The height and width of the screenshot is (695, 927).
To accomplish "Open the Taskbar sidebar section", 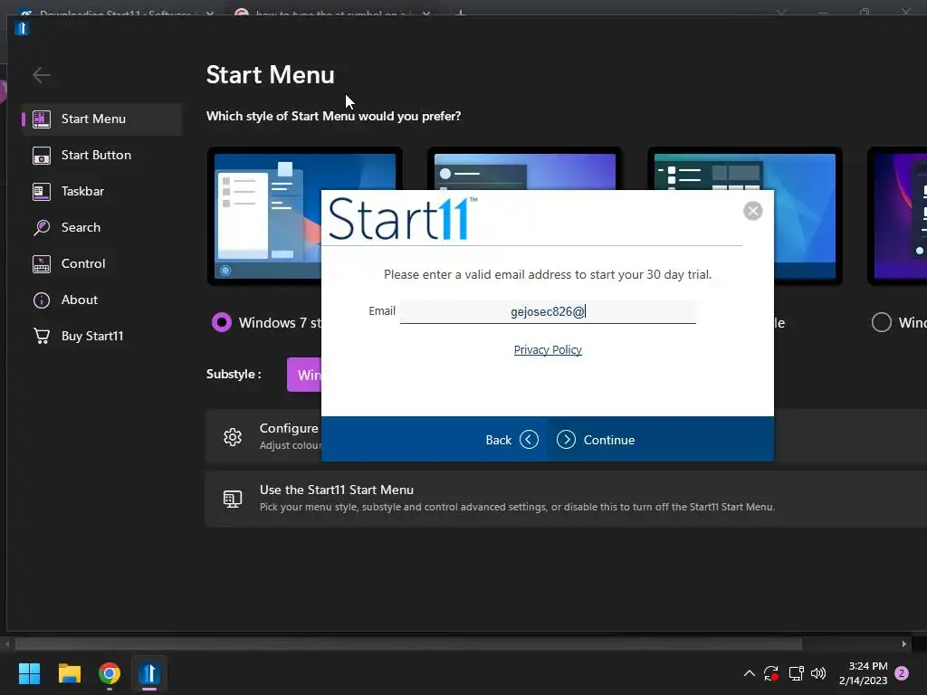I will click(101, 191).
